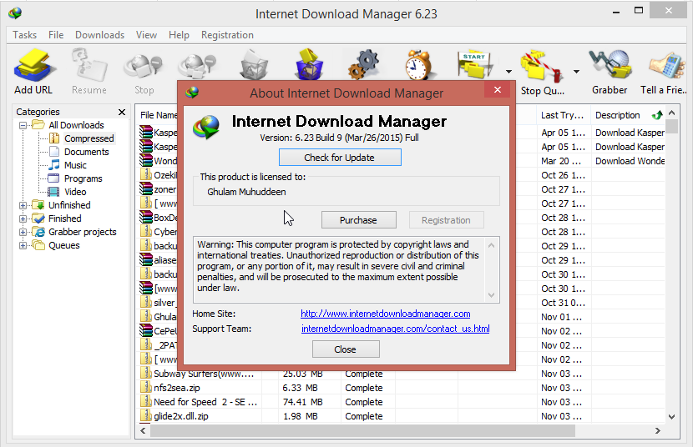Expand the Queues category
The height and width of the screenshot is (447, 693).
(x=23, y=246)
